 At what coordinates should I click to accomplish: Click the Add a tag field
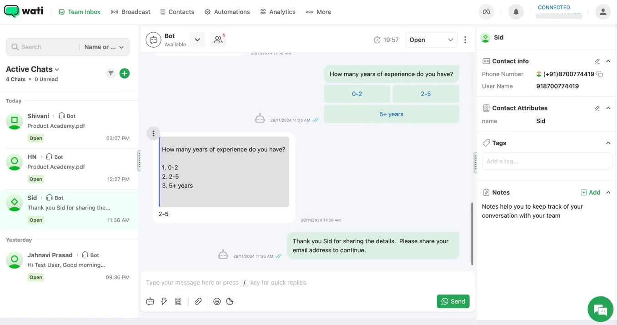(x=547, y=161)
